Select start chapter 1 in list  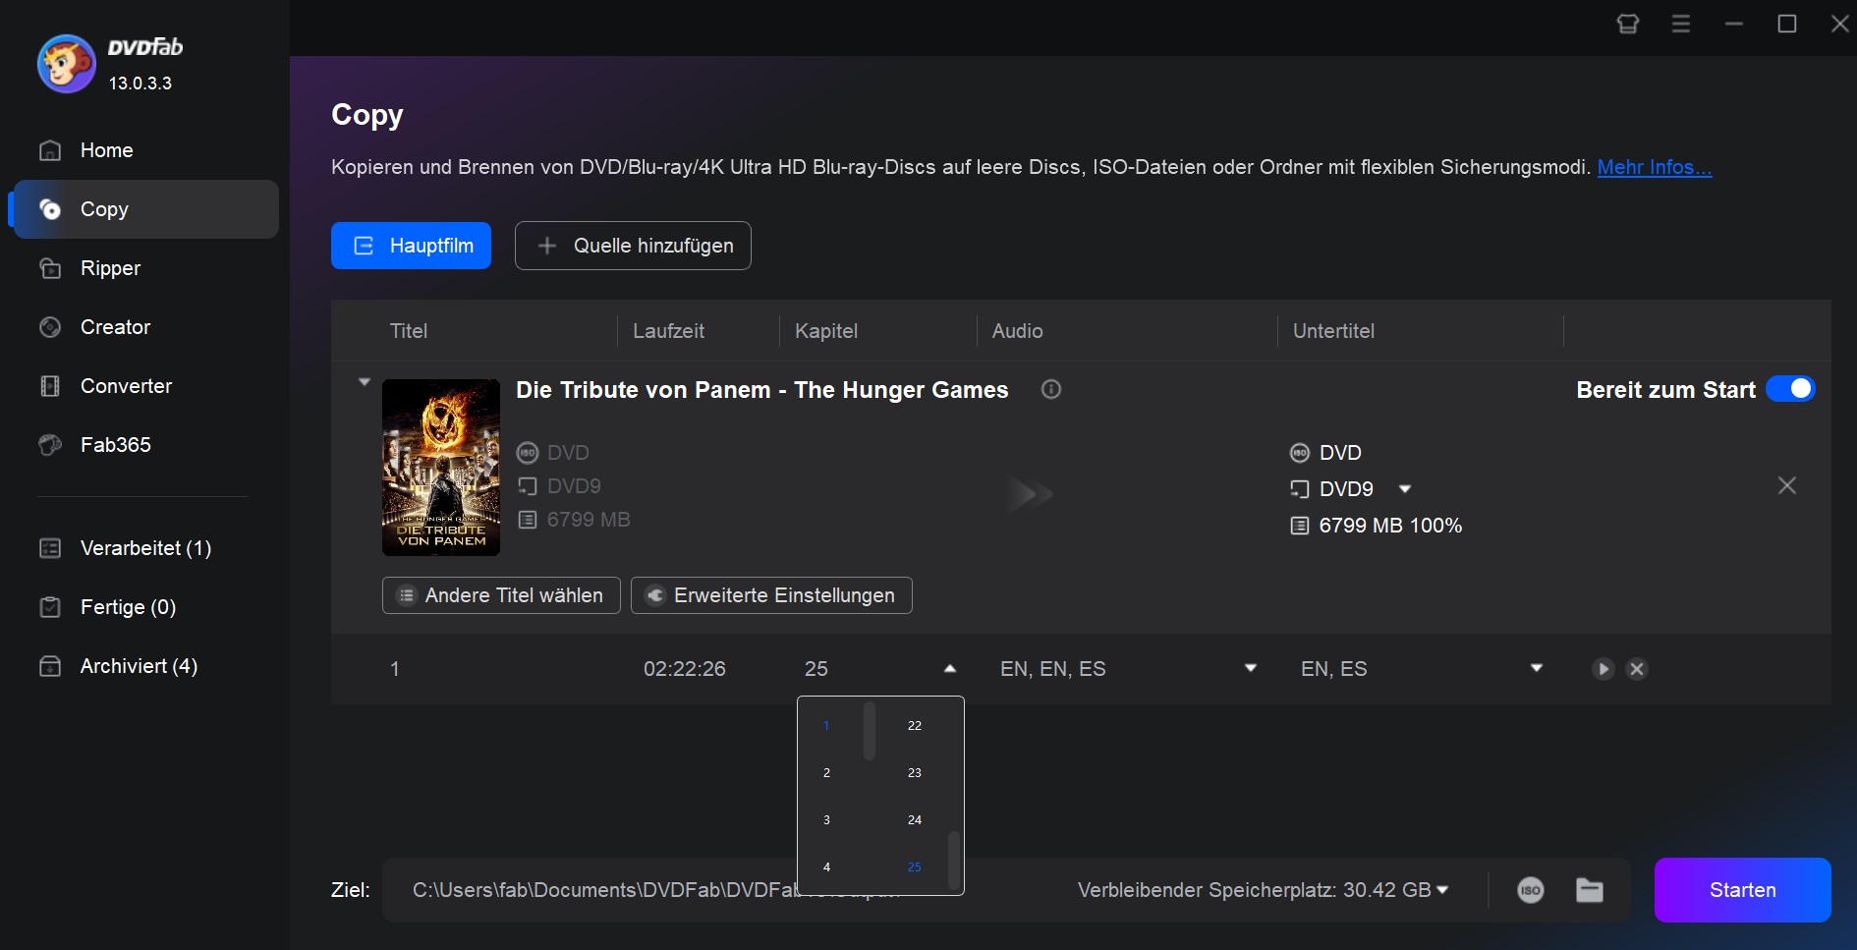[x=826, y=726]
